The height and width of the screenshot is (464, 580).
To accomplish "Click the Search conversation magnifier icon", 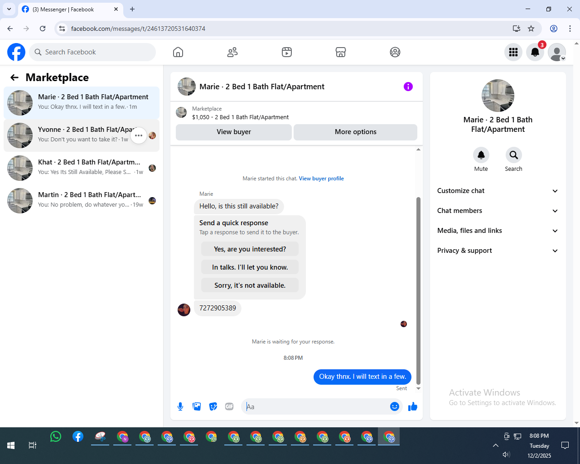I will click(513, 155).
